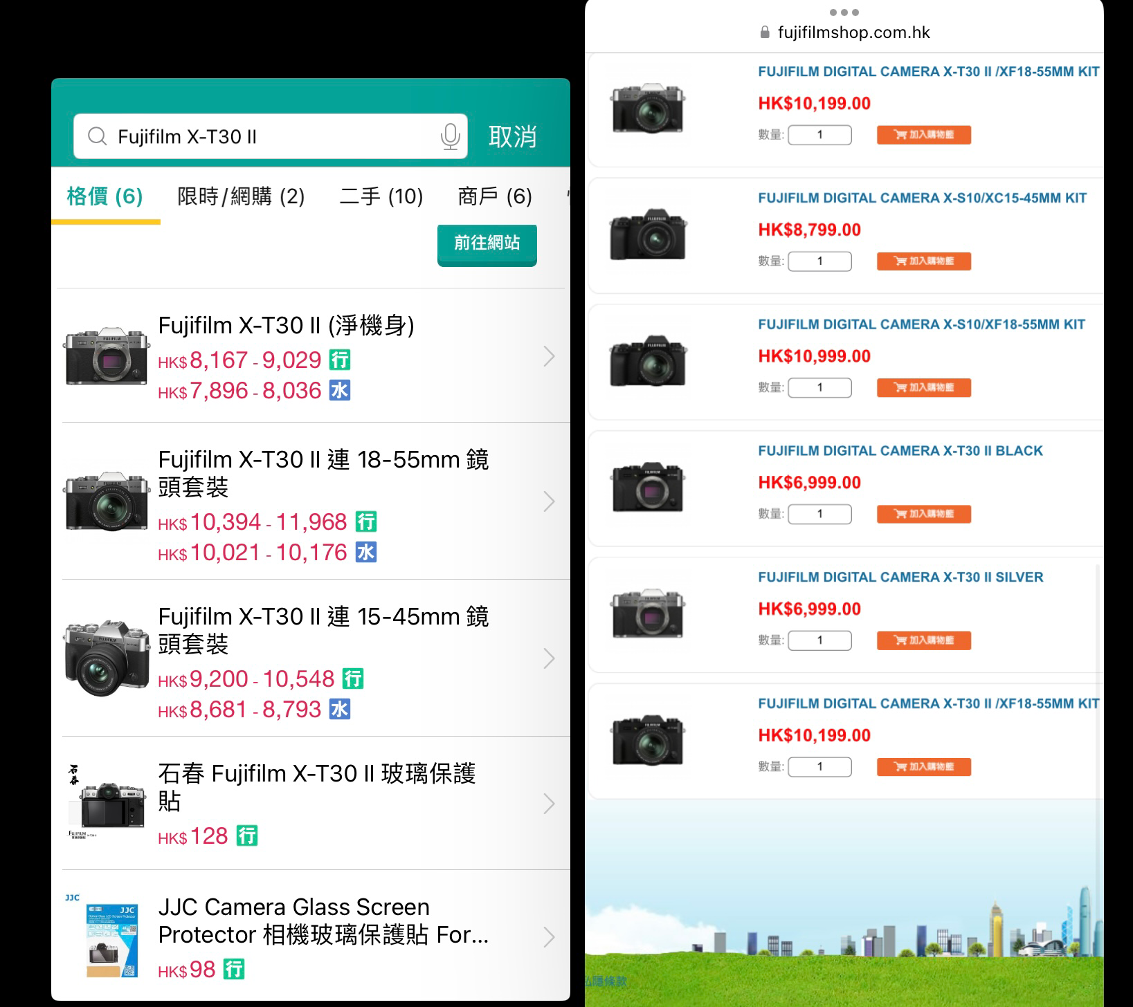
Task: Tap 水 badge beside HK$10,021 - 10,176
Action: click(x=365, y=552)
